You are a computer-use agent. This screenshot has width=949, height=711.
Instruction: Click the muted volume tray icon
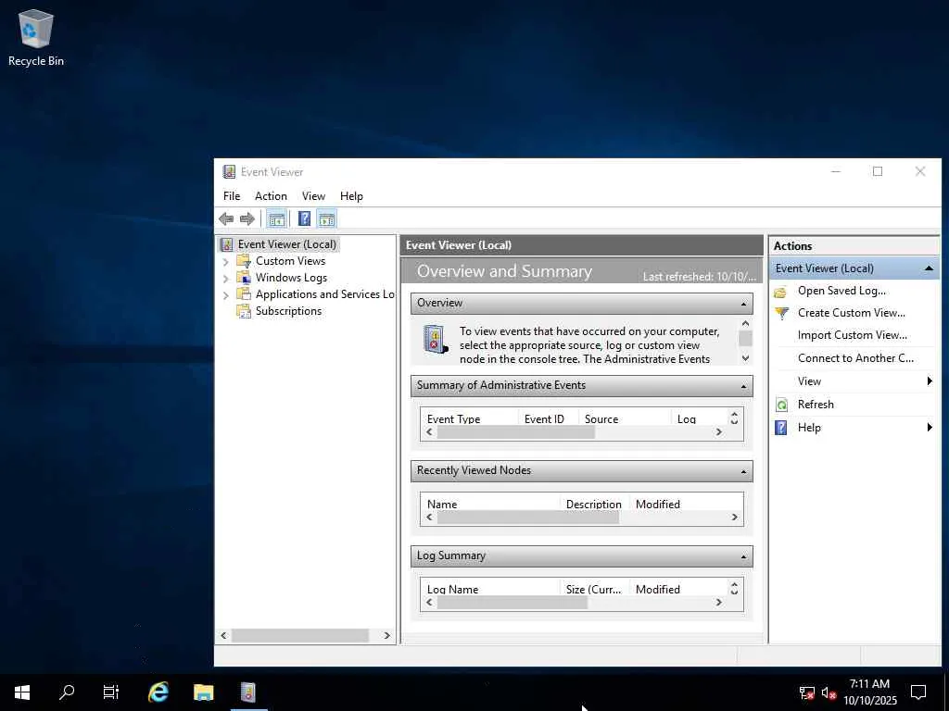tap(829, 692)
